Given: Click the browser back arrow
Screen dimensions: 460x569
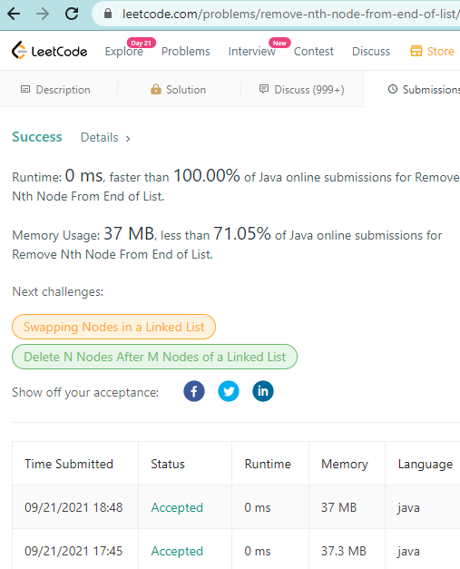Looking at the screenshot, I should point(14,14).
